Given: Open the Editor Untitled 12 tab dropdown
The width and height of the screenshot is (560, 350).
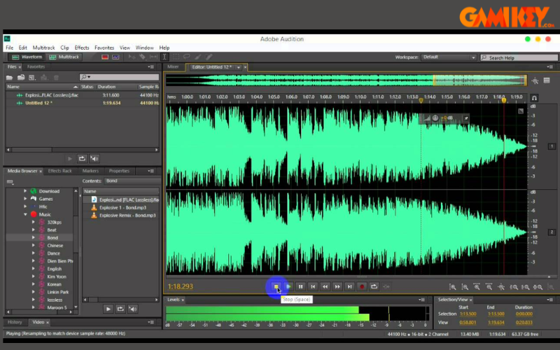Looking at the screenshot, I should pos(238,67).
